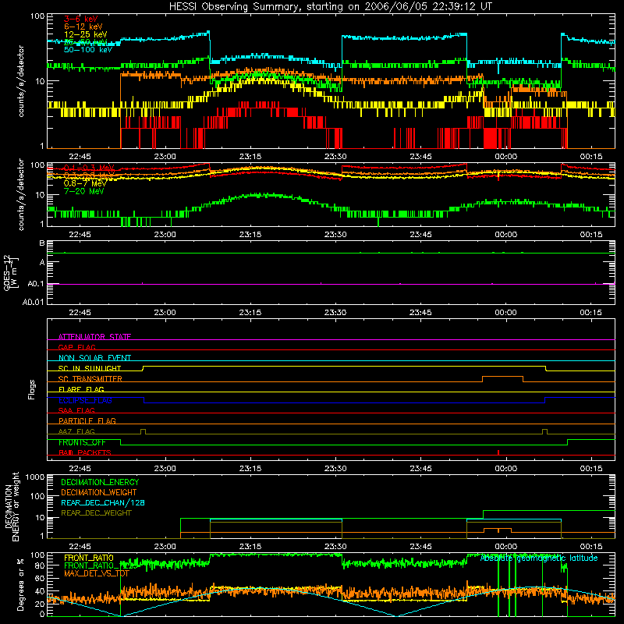Screen dimensions: 624x624
Task: Click the Flags vertical axis title
Action: 31,389
